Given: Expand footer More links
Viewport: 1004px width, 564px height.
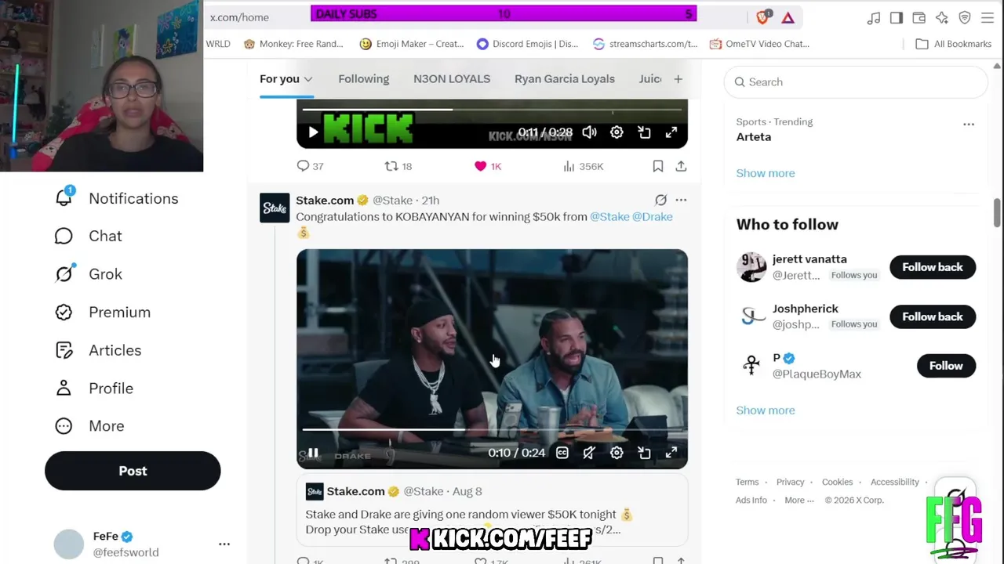Looking at the screenshot, I should pos(798,500).
